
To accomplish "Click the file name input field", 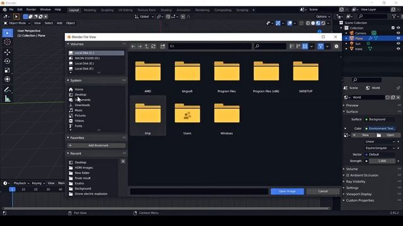I will click(199, 191).
